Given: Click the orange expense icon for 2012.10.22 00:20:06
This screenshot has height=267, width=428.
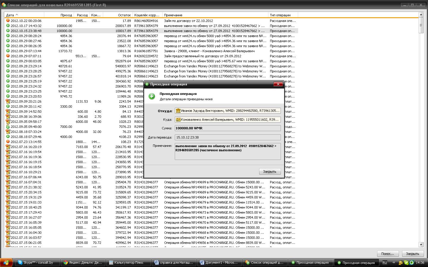Looking at the screenshot, I should pyautogui.click(x=8, y=21).
